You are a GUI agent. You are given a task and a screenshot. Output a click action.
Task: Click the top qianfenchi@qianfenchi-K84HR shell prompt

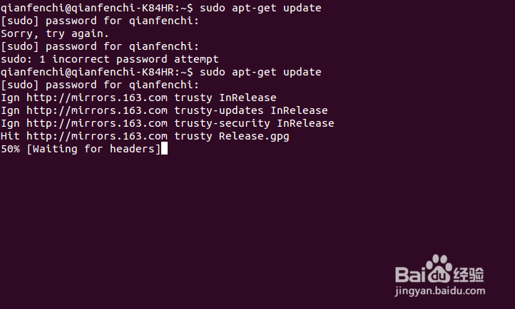pyautogui.click(x=96, y=8)
